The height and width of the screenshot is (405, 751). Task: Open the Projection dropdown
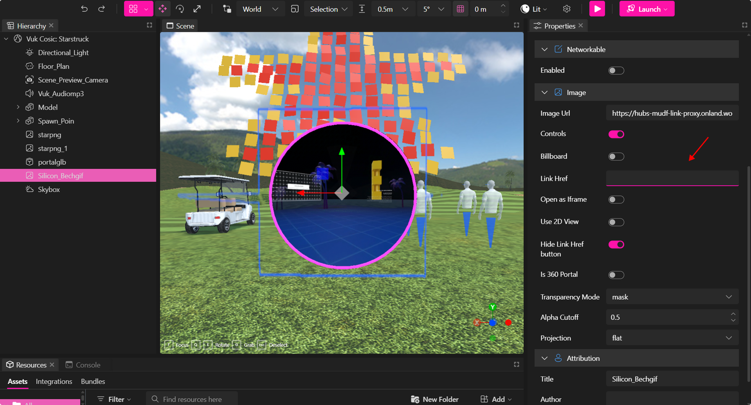click(672, 338)
